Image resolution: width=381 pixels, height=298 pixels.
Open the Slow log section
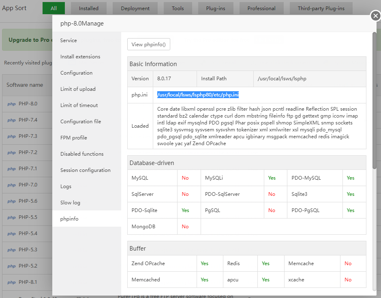(70, 203)
